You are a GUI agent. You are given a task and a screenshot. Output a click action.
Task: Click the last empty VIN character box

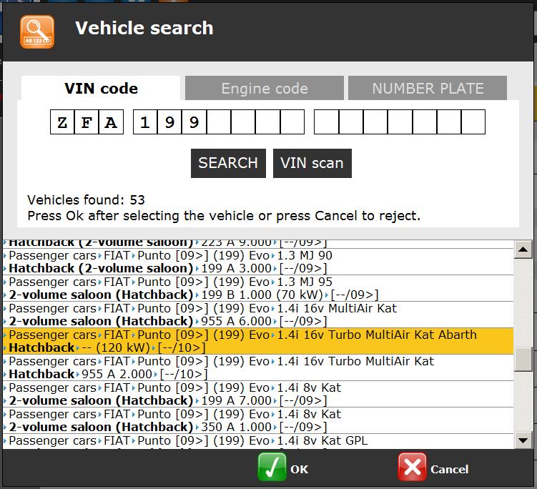click(473, 122)
